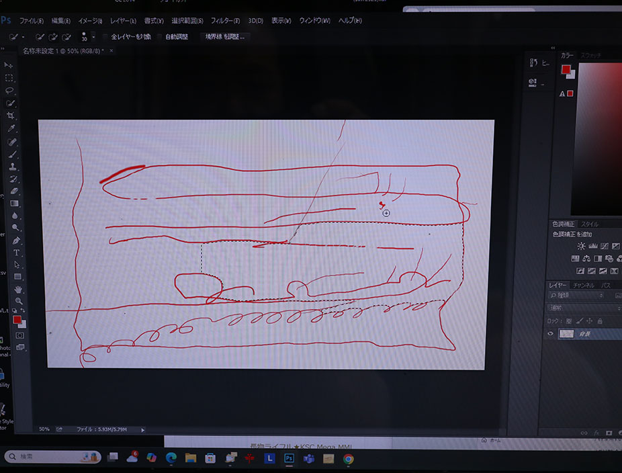The height and width of the screenshot is (473, 622).
Task: Open the layer filter 種類 dropdown
Action: click(x=576, y=295)
